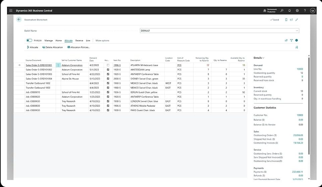Show More options
This screenshot has width=322, height=187.
102,41
